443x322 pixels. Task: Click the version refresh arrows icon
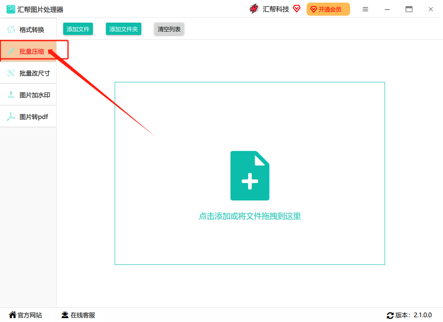click(x=390, y=315)
